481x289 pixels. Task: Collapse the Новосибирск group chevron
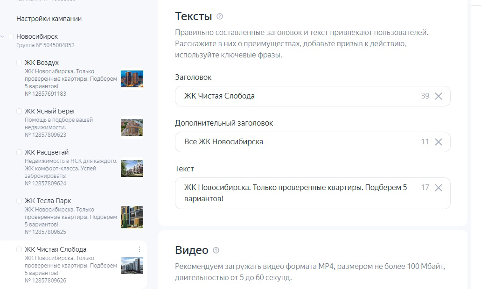pos(2,36)
